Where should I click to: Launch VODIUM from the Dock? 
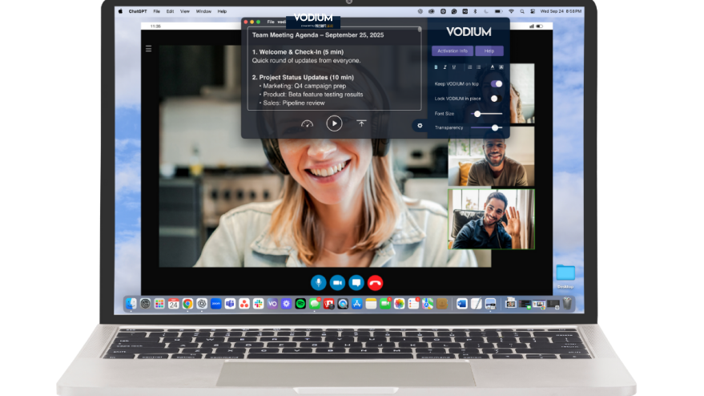point(272,304)
